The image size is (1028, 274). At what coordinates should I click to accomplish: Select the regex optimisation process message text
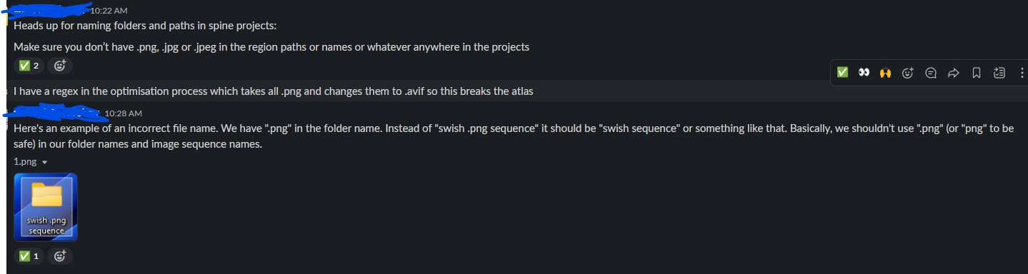(x=274, y=91)
